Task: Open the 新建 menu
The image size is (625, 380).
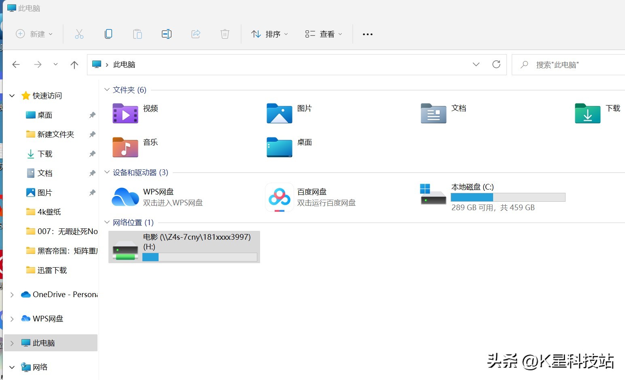Action: (x=34, y=34)
